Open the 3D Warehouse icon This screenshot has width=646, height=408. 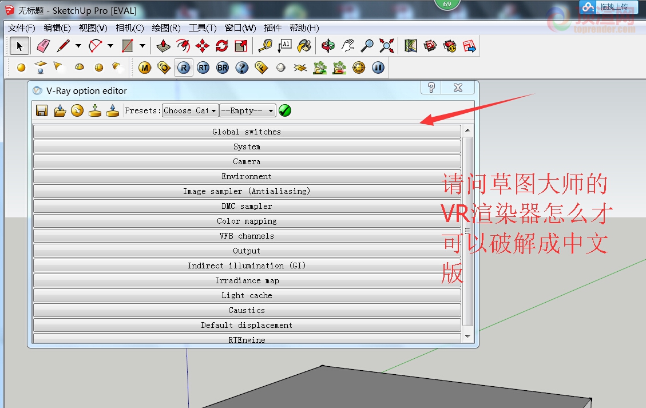coord(430,46)
